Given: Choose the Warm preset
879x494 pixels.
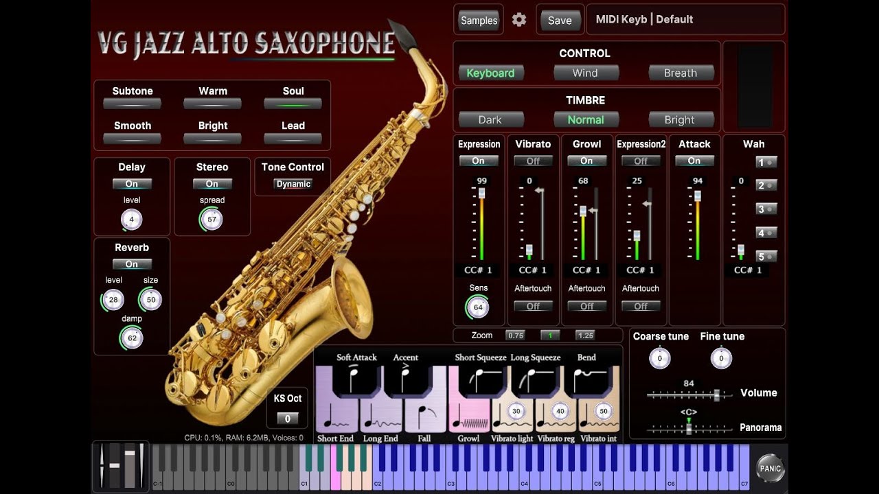Looking at the screenshot, I should tap(212, 104).
